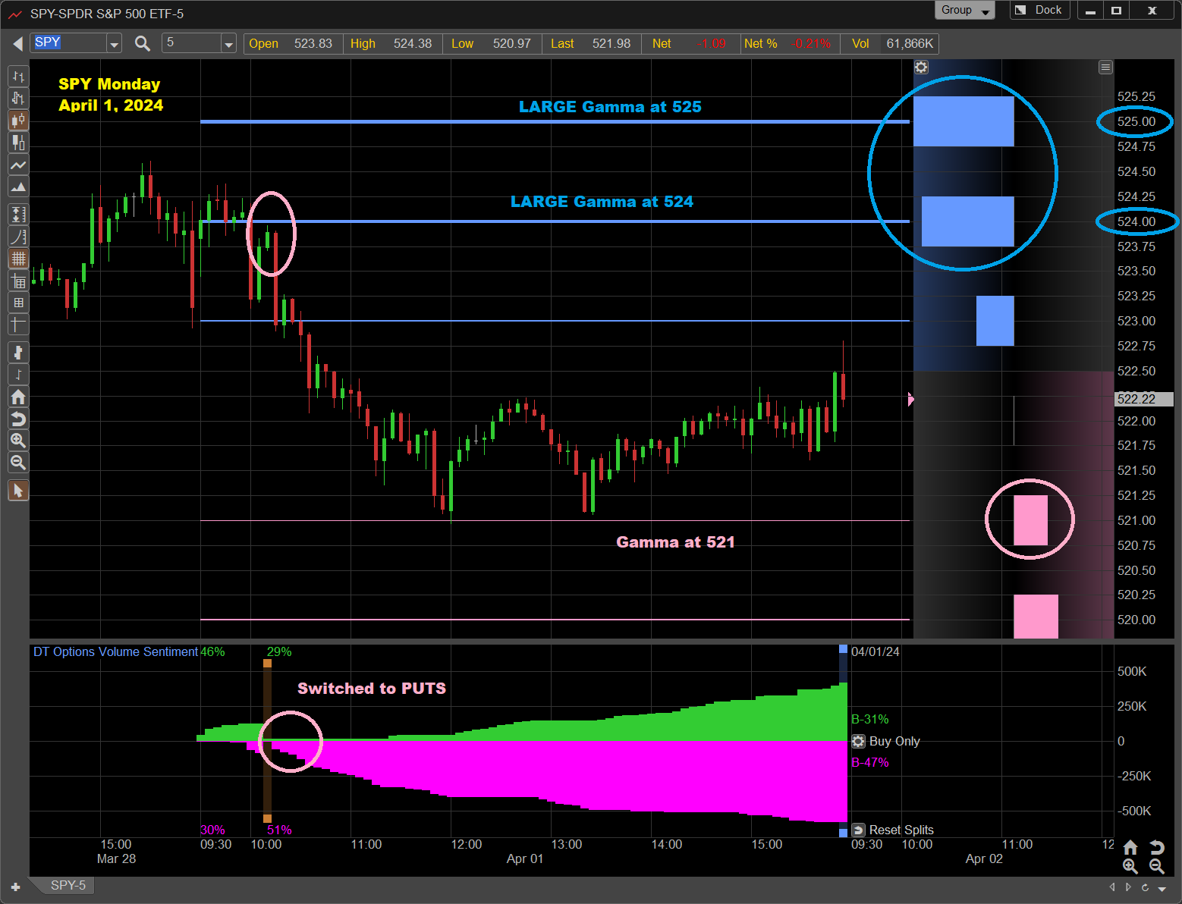Reset chart with left toolbar home icon
The height and width of the screenshot is (904, 1182).
pyautogui.click(x=18, y=397)
